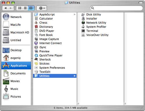Select the iSync app icon
The height and width of the screenshot is (111, 145).
[36, 47]
